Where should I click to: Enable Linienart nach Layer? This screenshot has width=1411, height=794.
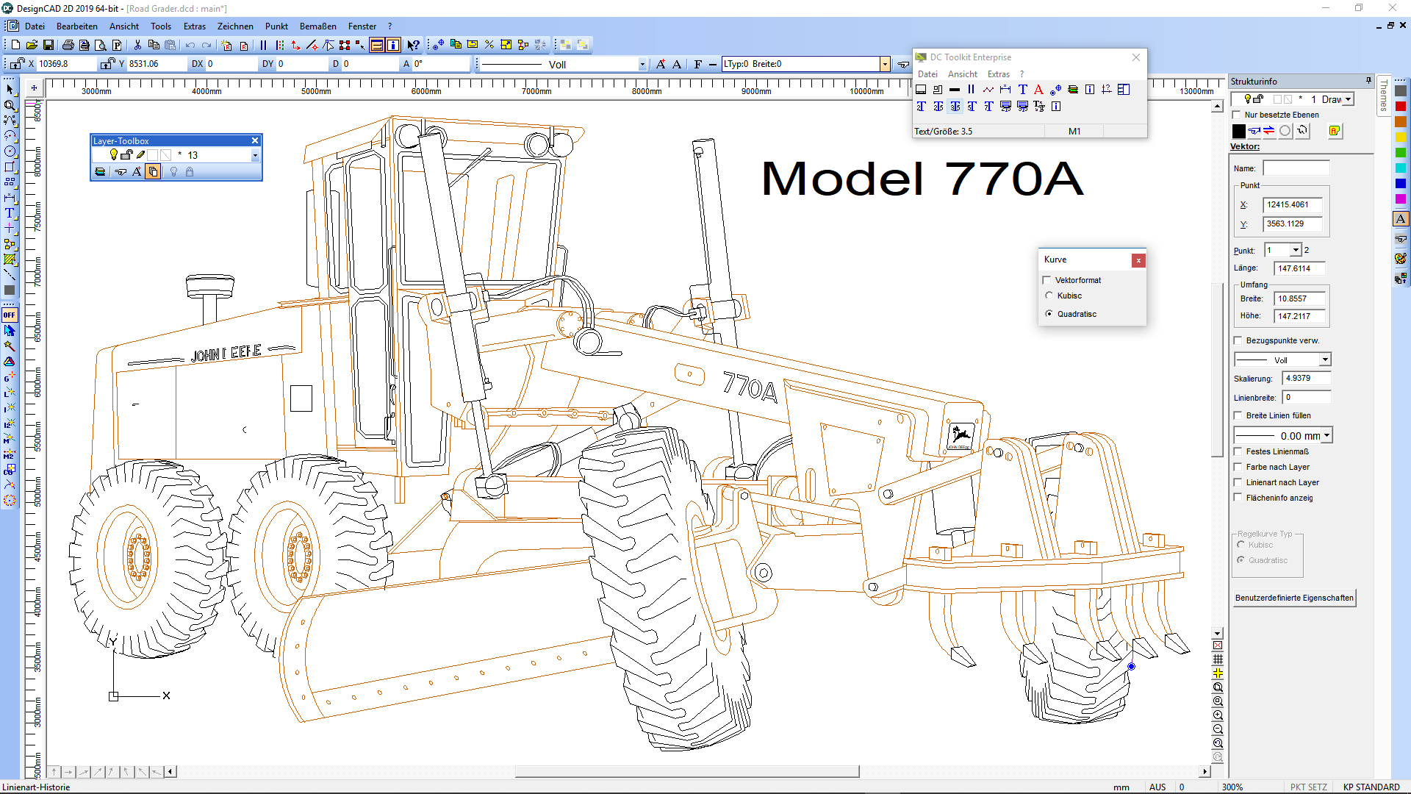click(x=1238, y=482)
